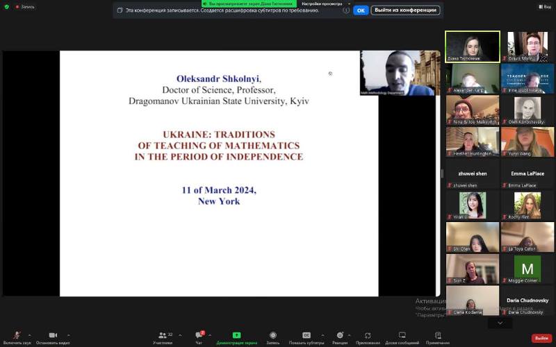This screenshot has width=556, height=347.
Task: Open the Примечания notes icon
Action: coord(438,335)
